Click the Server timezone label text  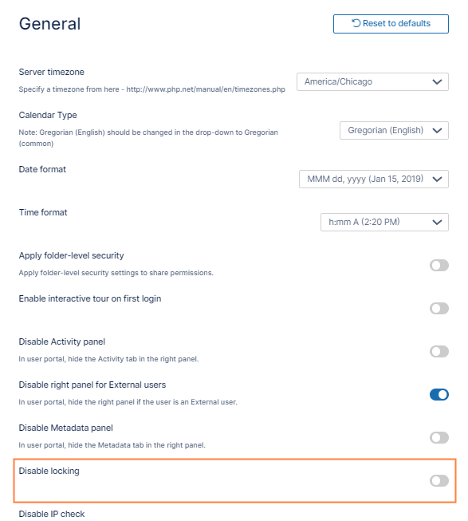[x=52, y=72]
